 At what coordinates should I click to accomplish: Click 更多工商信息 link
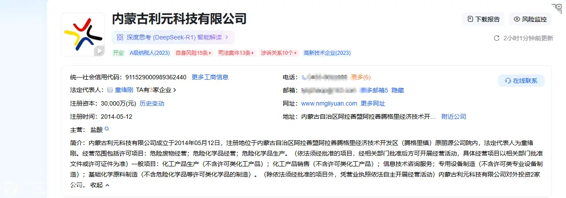(x=210, y=77)
